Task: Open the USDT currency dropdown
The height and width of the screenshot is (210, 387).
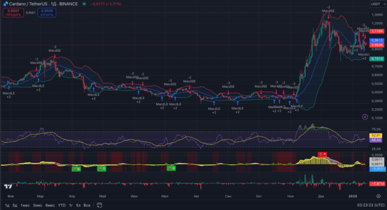Action: [378, 4]
